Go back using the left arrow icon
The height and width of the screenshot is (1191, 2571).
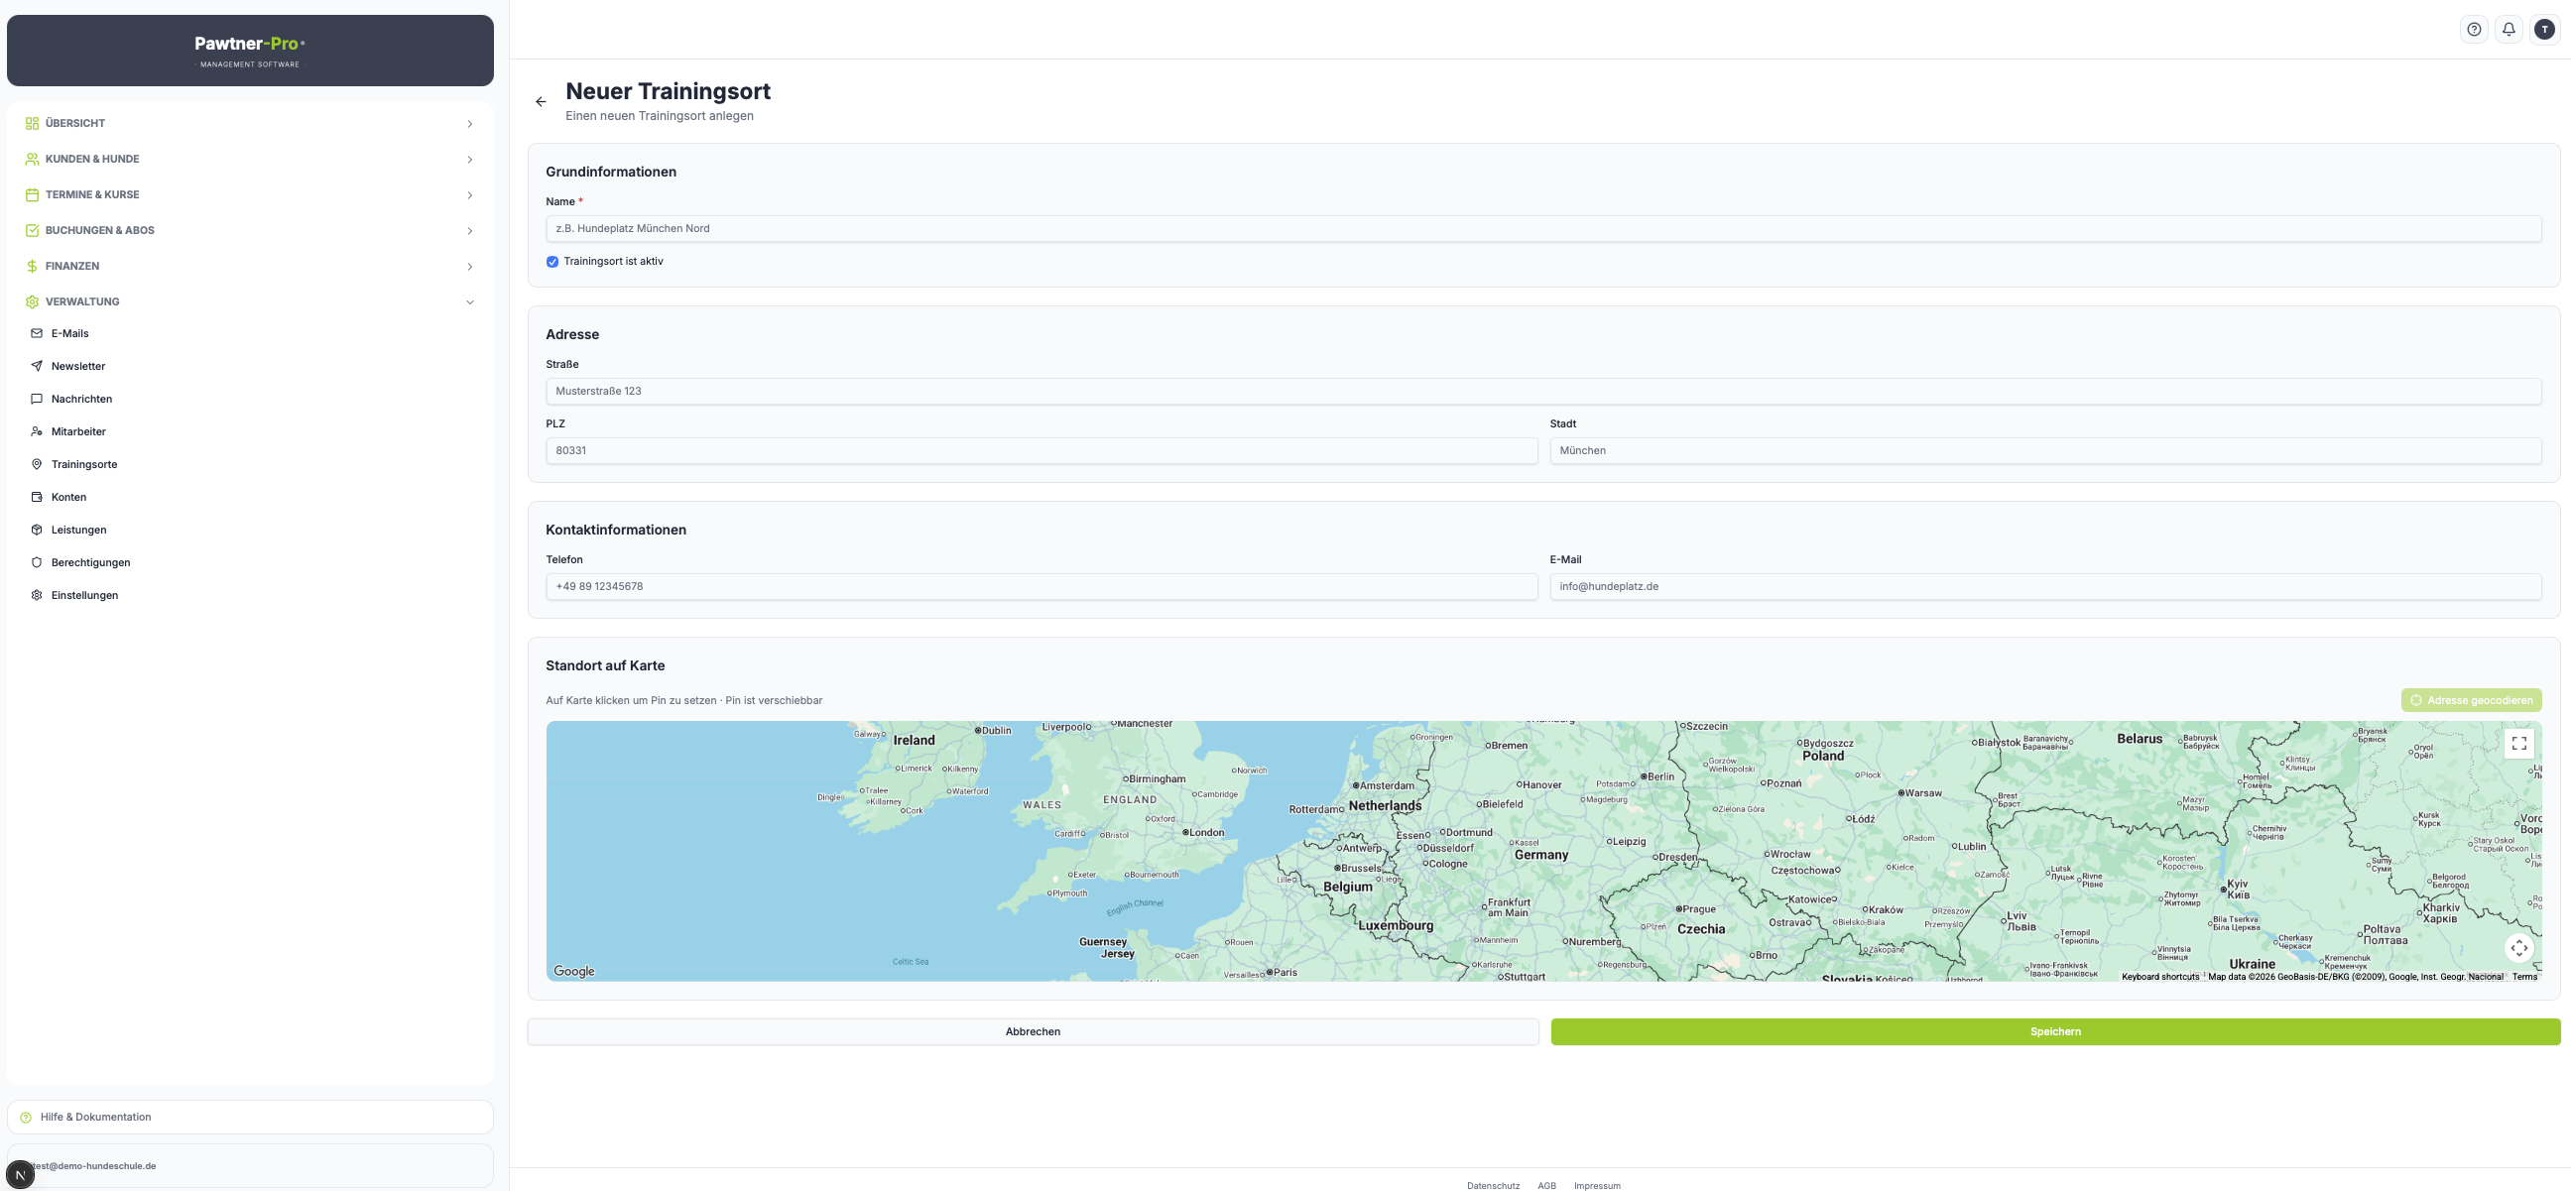coord(541,102)
